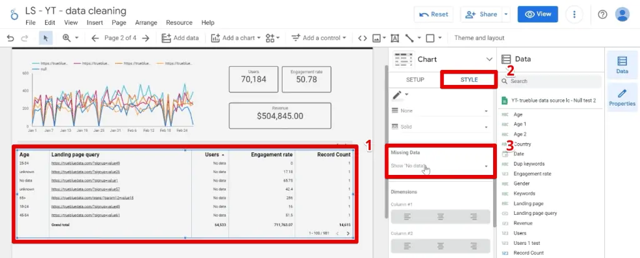Viewport: 640px width, 258px height.
Task: Expand the zoom level dropdown
Action: pos(70,38)
